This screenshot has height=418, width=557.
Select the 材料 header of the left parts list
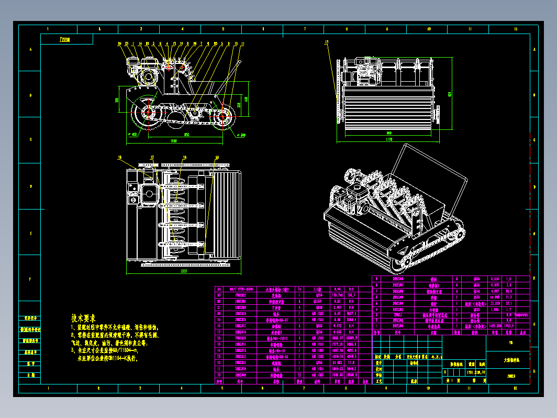tap(317, 381)
